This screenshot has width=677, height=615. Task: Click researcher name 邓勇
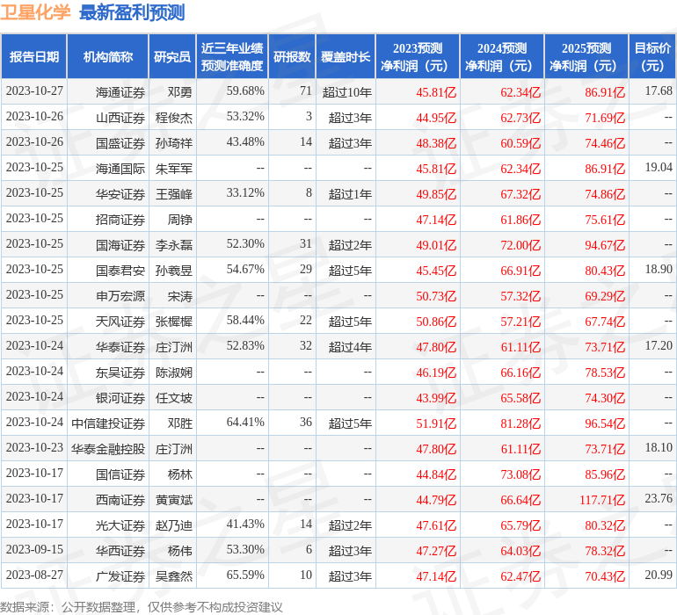[179, 92]
